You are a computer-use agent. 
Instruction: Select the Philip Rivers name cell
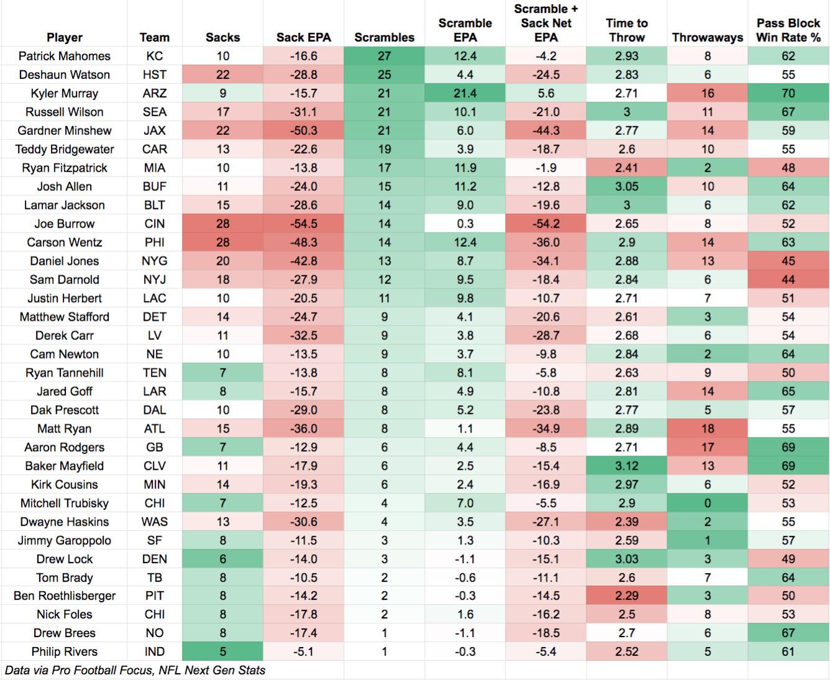tap(64, 651)
